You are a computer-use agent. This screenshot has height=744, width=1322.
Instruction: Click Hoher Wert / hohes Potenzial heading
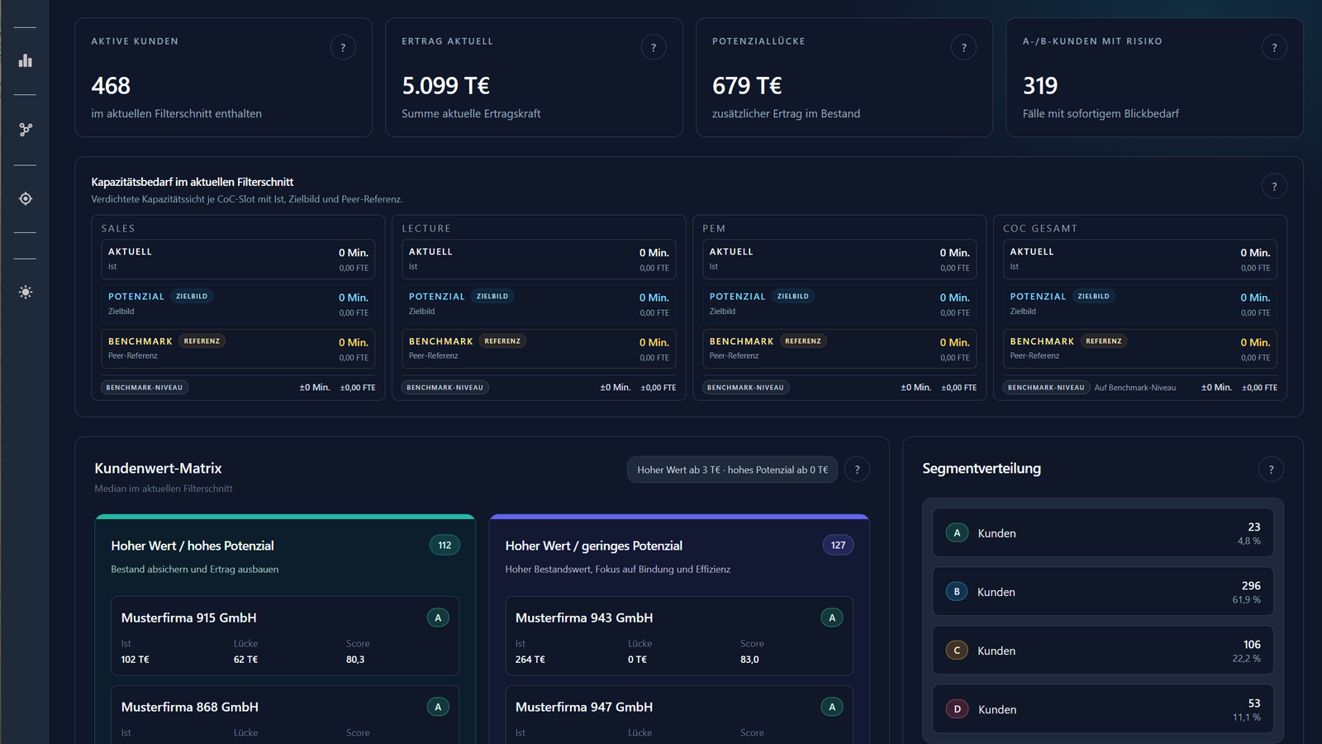click(193, 546)
